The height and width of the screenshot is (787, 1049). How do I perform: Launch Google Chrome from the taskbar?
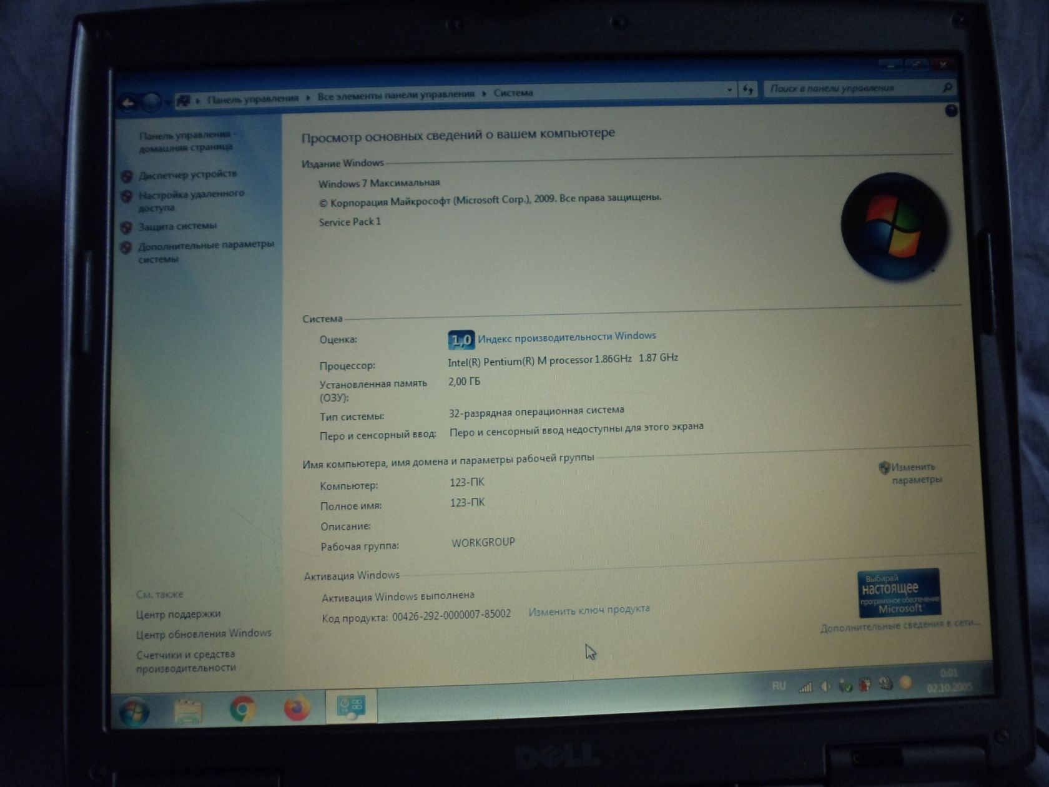click(x=242, y=710)
